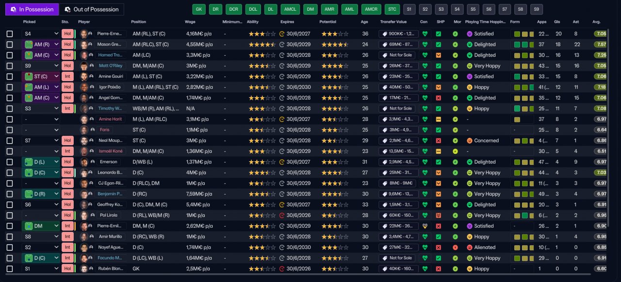Switch to the Out of Possession tab
Viewport: 621px width, 282px height.
[x=92, y=9]
